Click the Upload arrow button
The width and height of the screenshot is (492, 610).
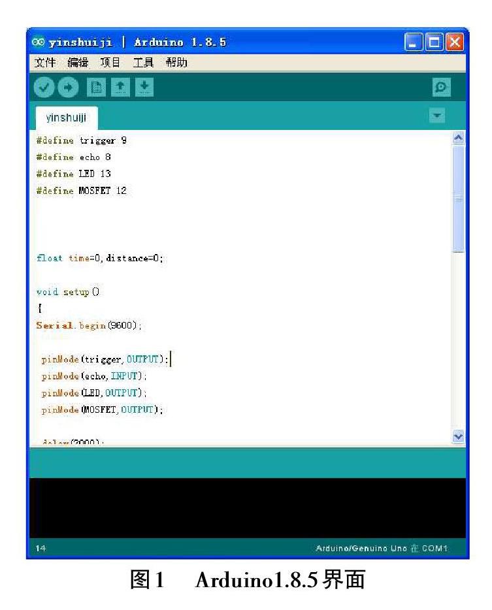[x=68, y=87]
